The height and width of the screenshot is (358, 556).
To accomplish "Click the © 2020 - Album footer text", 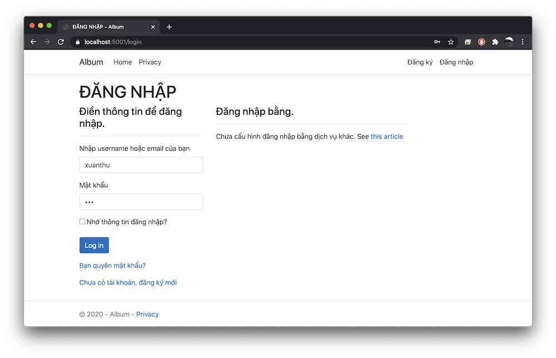I will pos(105,314).
